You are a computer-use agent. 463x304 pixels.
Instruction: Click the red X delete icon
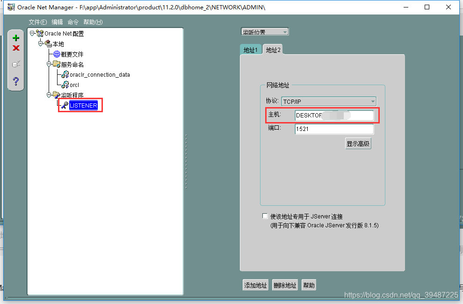click(16, 48)
